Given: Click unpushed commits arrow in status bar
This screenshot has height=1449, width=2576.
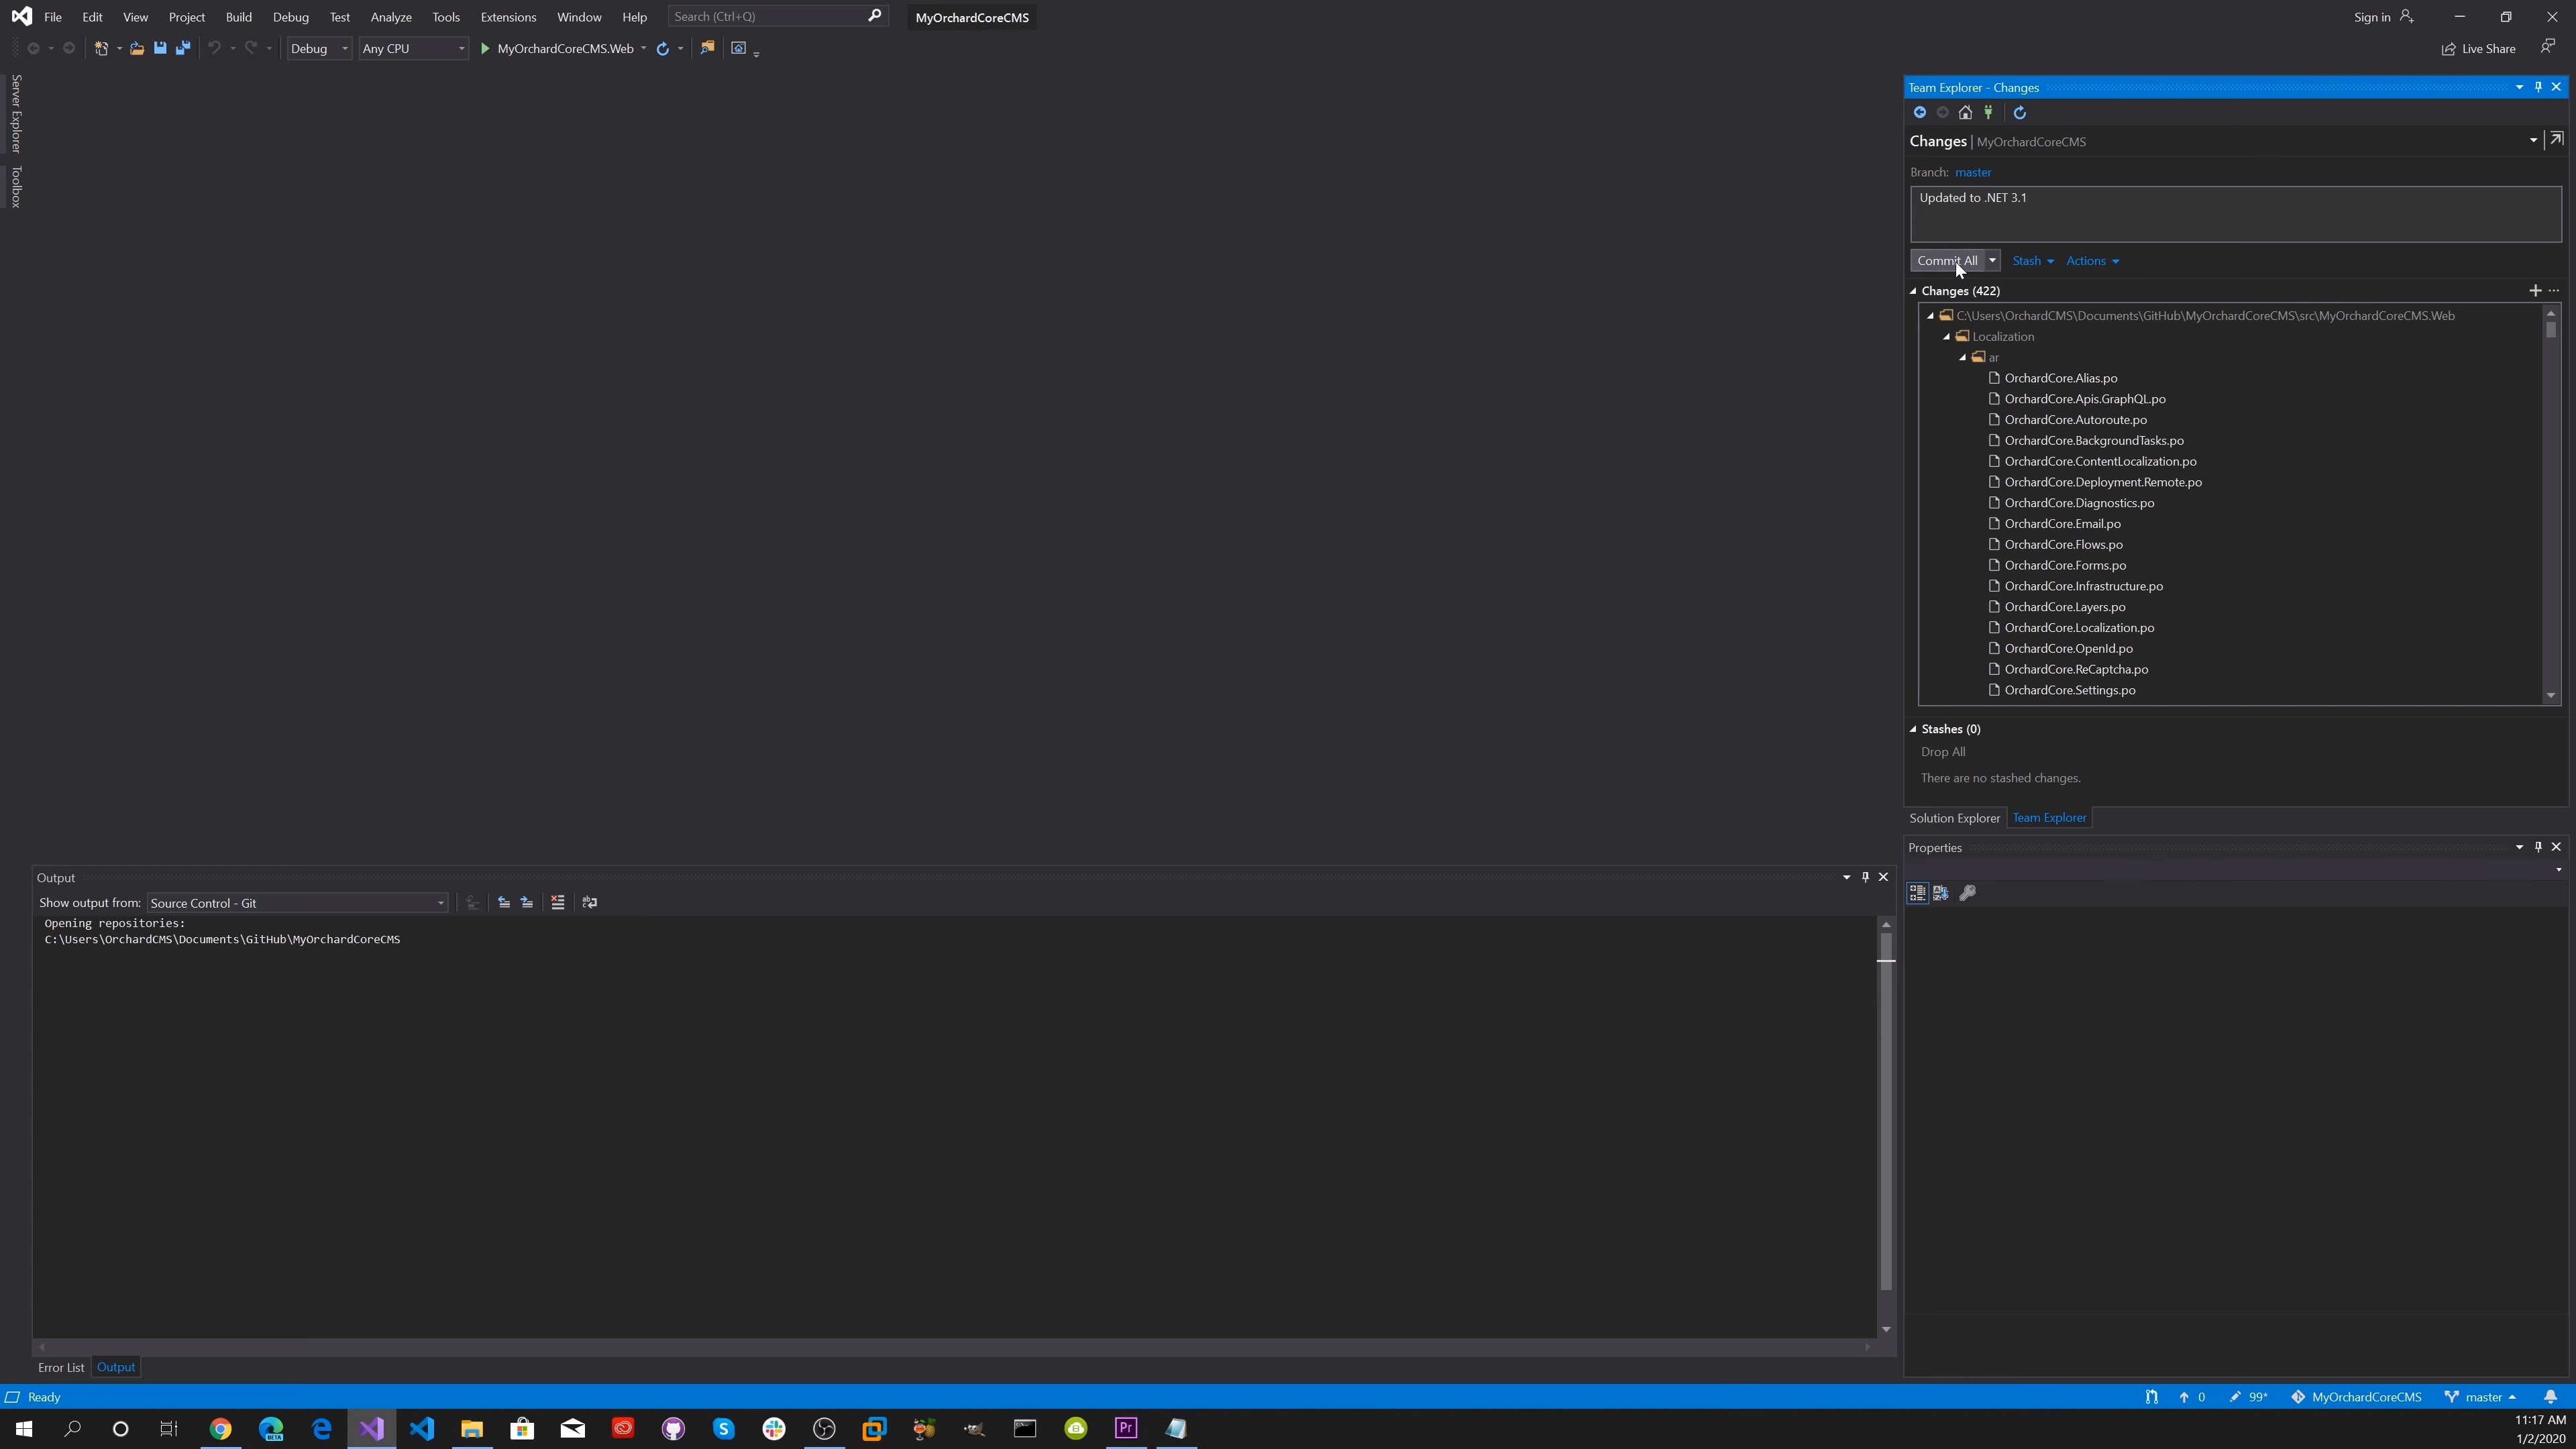Looking at the screenshot, I should (2192, 1397).
